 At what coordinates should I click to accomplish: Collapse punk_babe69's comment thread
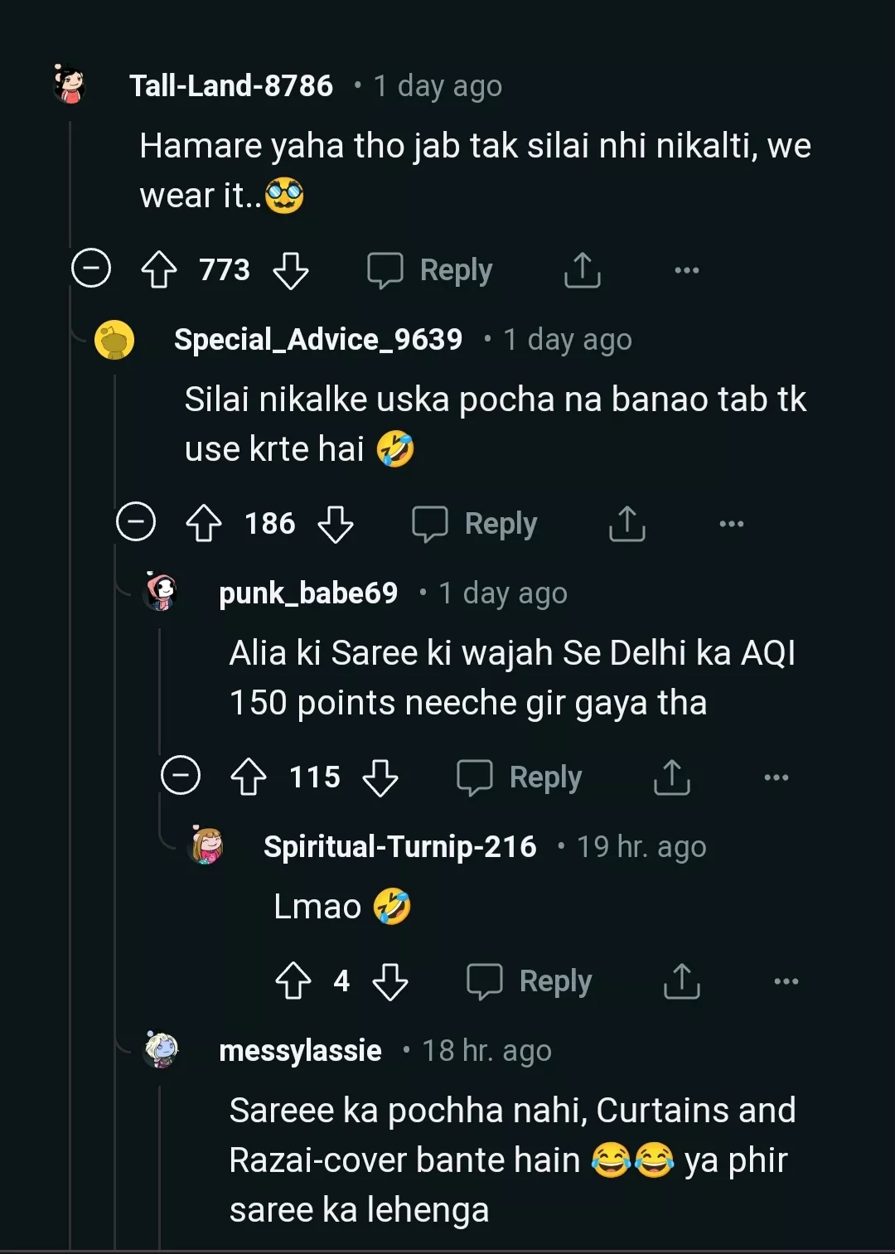click(x=181, y=776)
